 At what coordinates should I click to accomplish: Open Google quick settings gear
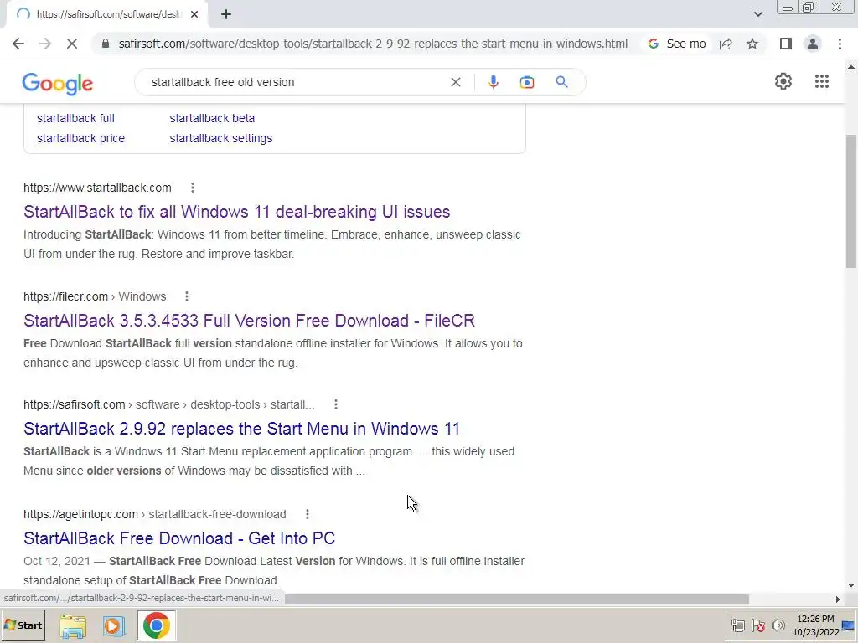(783, 81)
